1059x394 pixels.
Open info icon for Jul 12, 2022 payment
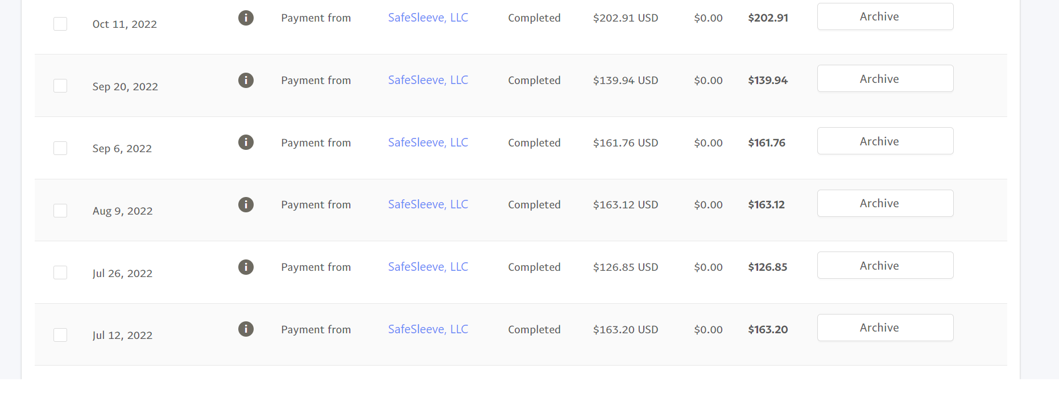pyautogui.click(x=246, y=329)
